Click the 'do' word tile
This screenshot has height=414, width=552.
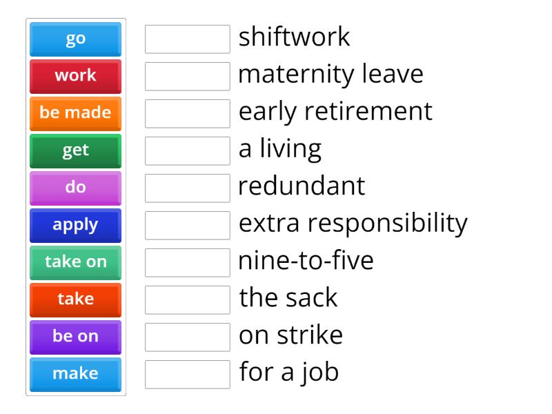(x=75, y=188)
